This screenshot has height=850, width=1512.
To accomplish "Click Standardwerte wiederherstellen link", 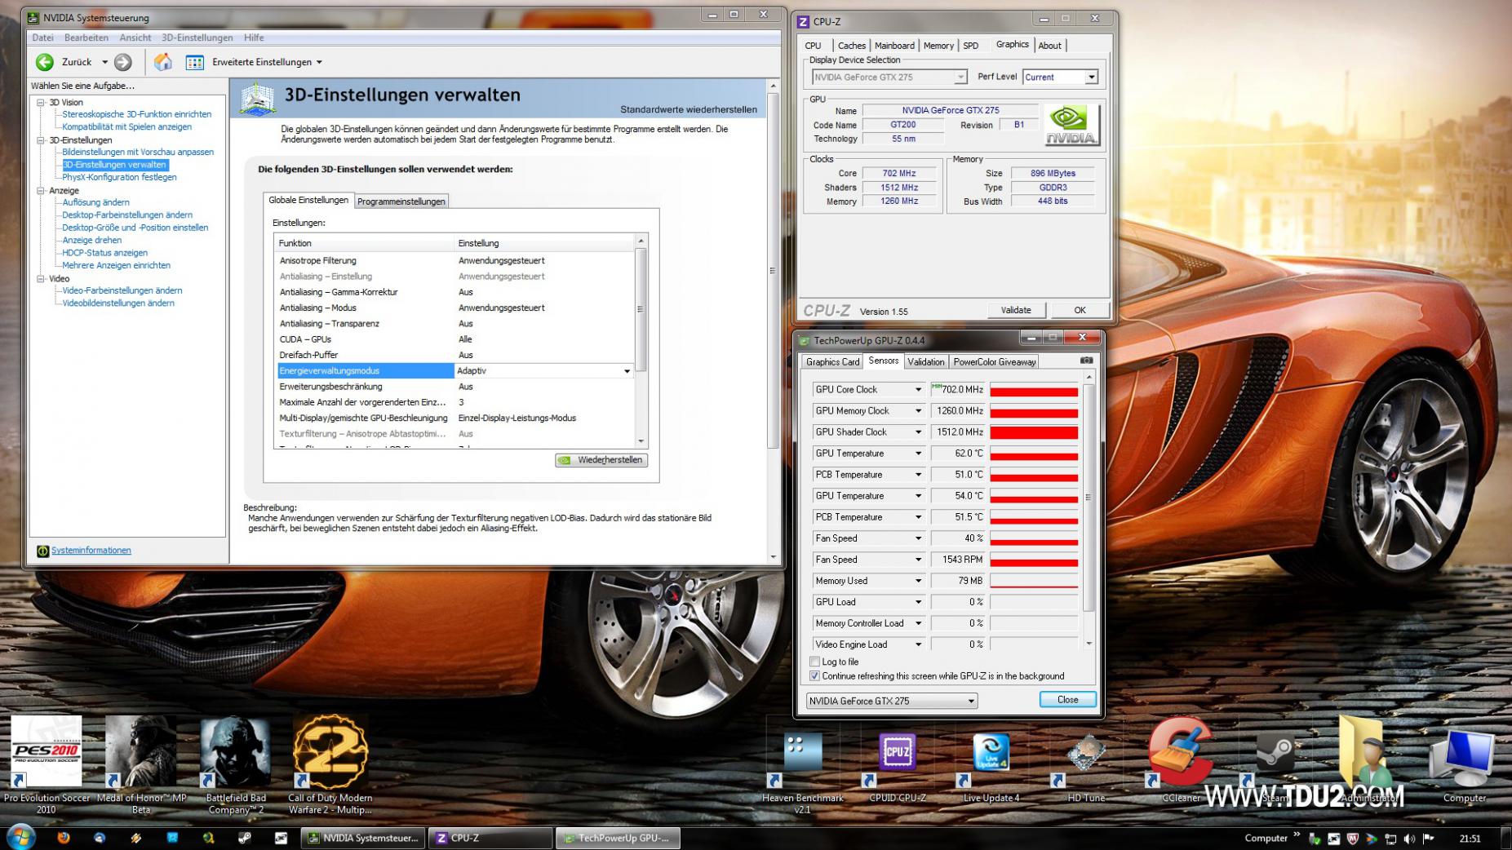I will (x=689, y=109).
